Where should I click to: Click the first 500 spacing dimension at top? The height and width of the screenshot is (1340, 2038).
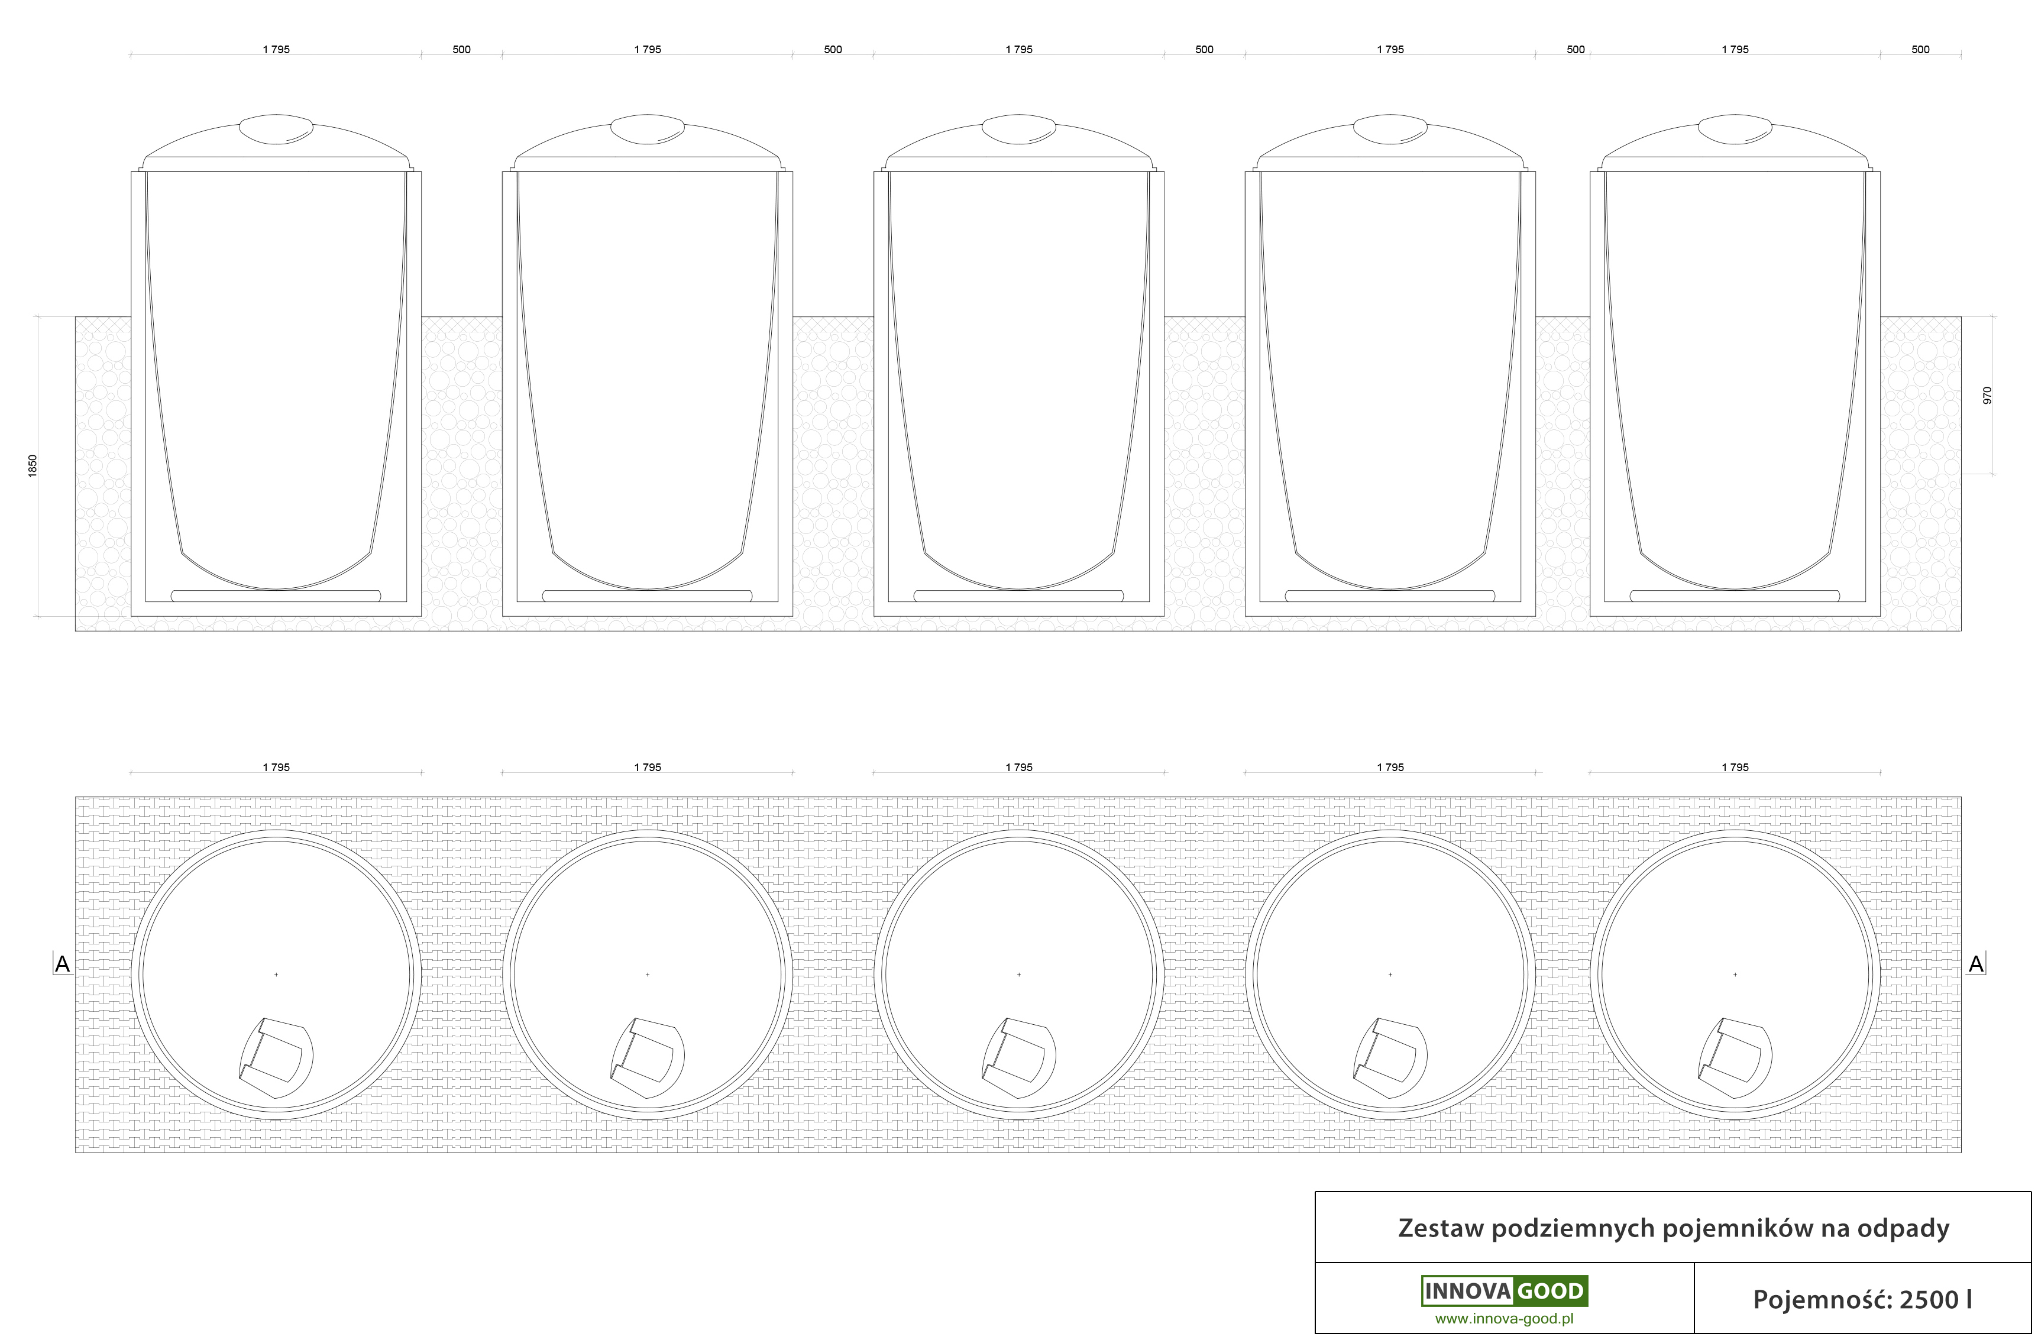tap(461, 50)
